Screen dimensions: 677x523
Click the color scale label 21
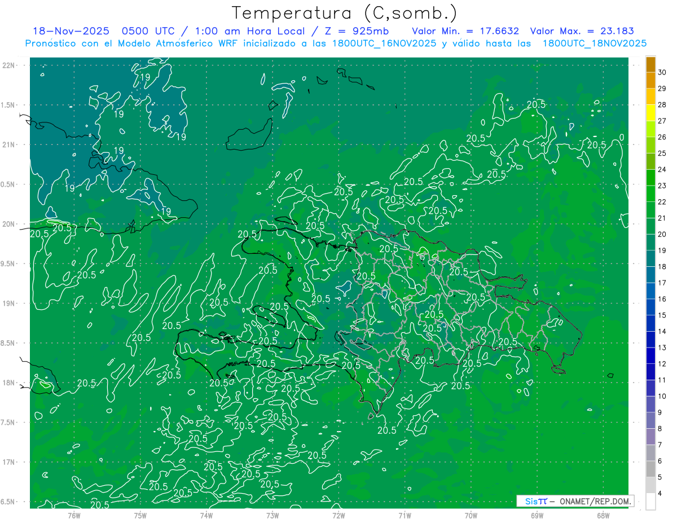(662, 218)
